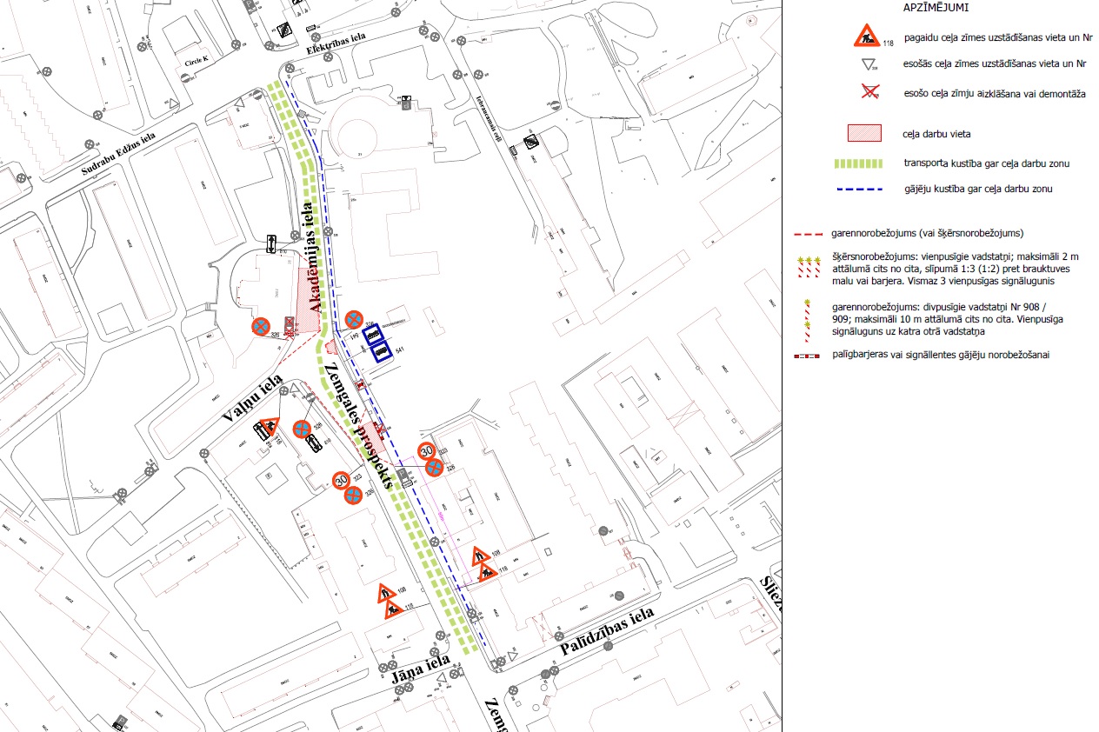This screenshot has height=732, width=1099.
Task: Click the roadworks warning sign in the legend
Action: pos(867,37)
